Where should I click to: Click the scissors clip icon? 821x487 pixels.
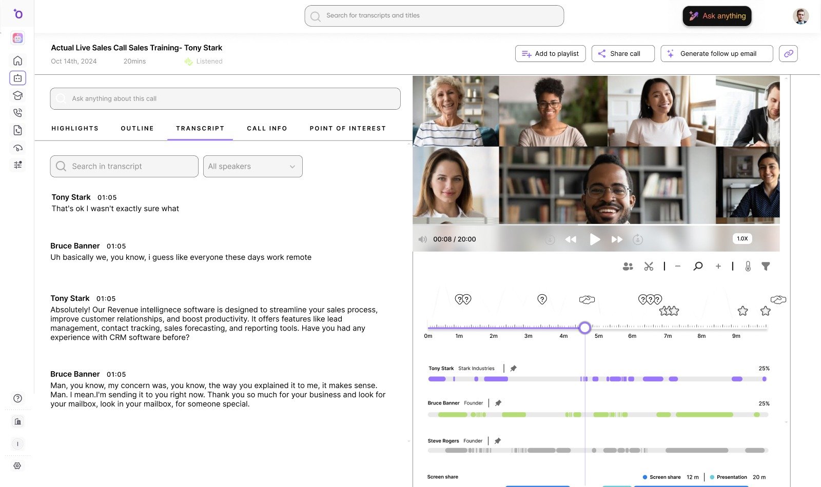(x=649, y=266)
